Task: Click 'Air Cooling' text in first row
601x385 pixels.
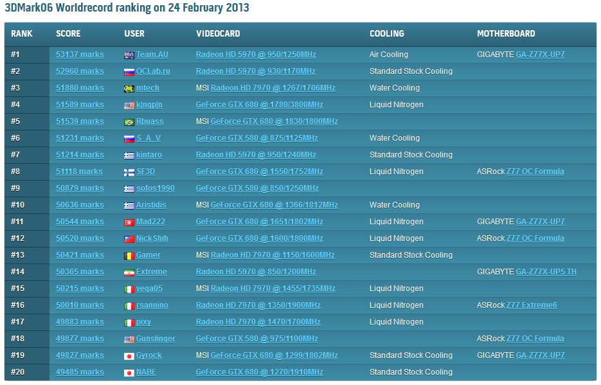Action: (x=389, y=55)
